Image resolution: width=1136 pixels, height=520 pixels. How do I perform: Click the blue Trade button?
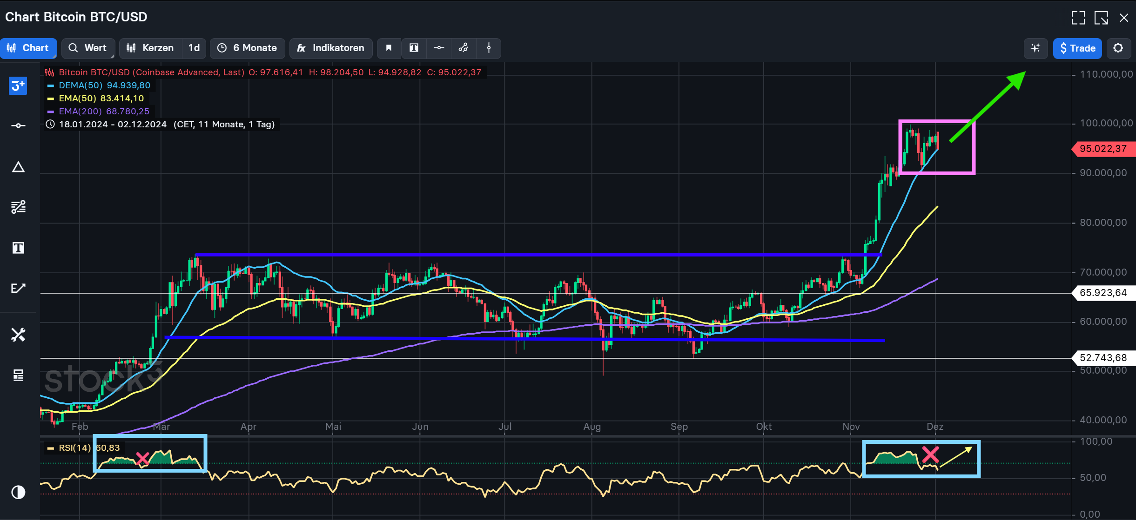click(x=1077, y=48)
